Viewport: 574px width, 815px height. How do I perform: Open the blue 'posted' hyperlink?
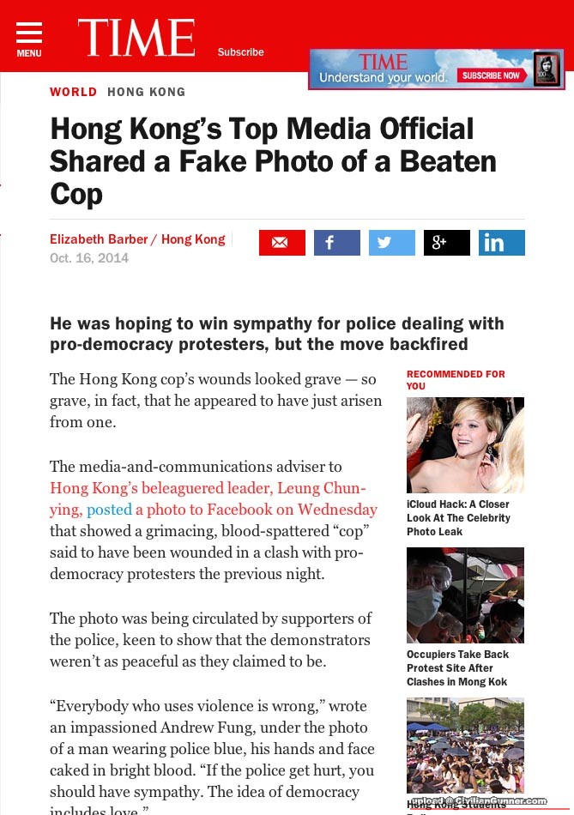coord(109,510)
